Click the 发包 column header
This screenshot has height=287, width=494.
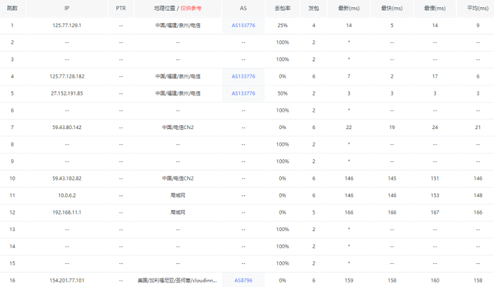click(314, 8)
